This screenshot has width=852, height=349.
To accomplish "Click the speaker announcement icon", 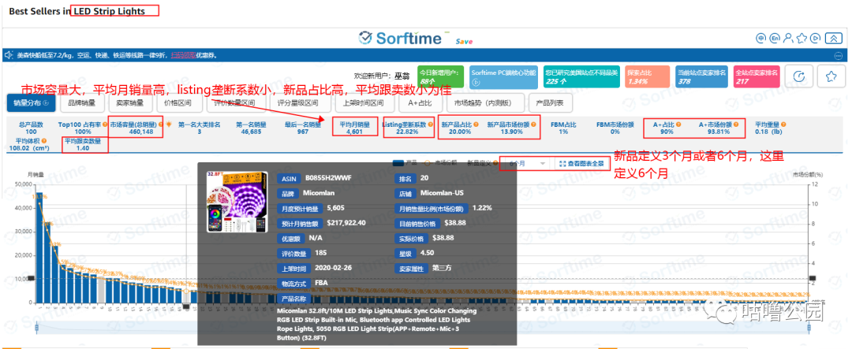I will point(9,55).
